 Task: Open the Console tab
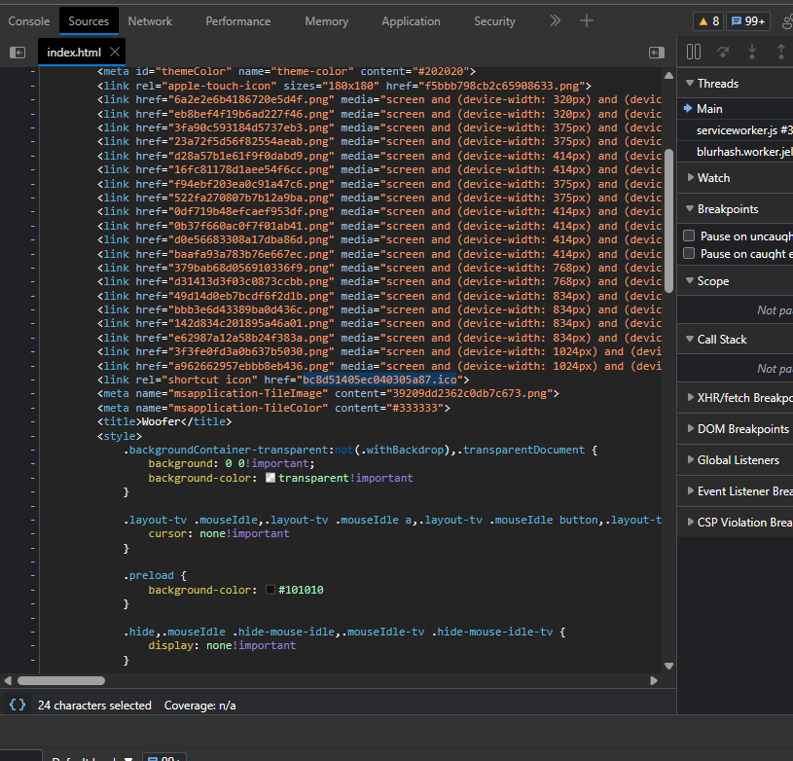(x=29, y=20)
